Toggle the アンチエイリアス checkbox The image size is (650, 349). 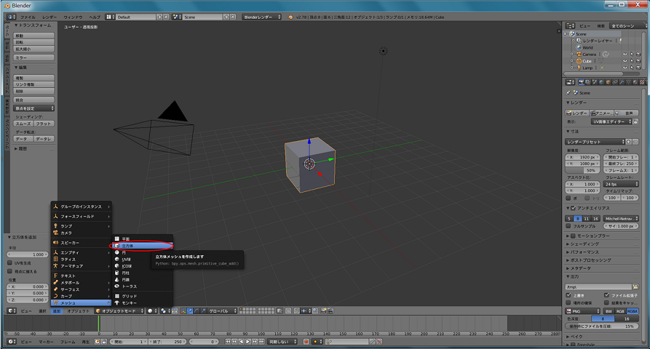pyautogui.click(x=574, y=208)
